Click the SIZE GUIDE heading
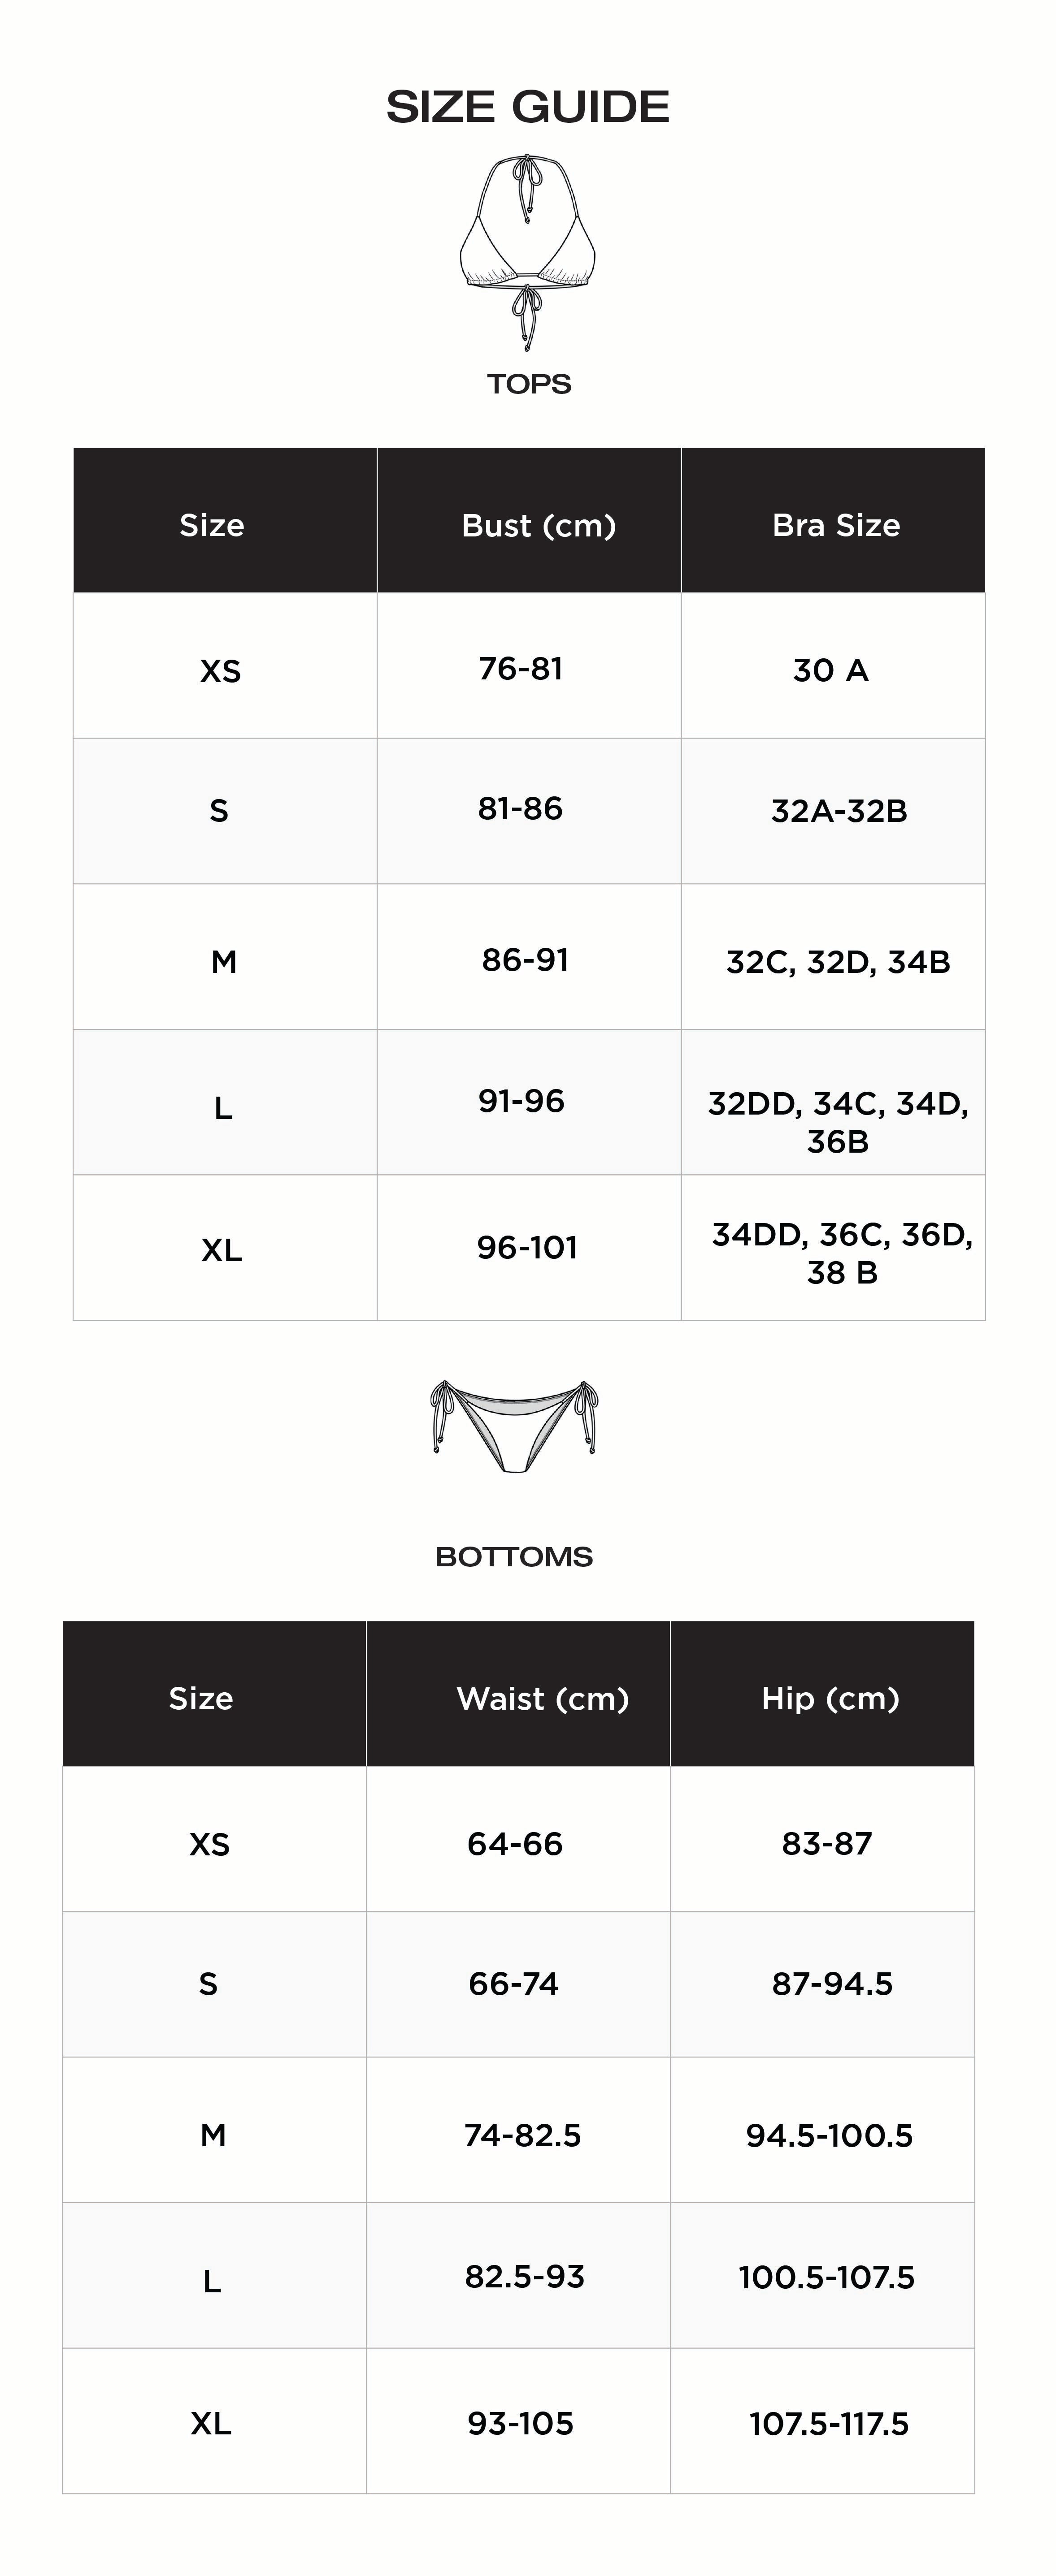Screen dimensions: 1056x2576 [527, 107]
